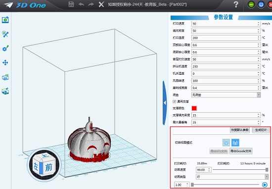Click the 挤出机温度 field showing 230
Viewport: 272px width, 189px height.
pyautogui.click(x=226, y=66)
